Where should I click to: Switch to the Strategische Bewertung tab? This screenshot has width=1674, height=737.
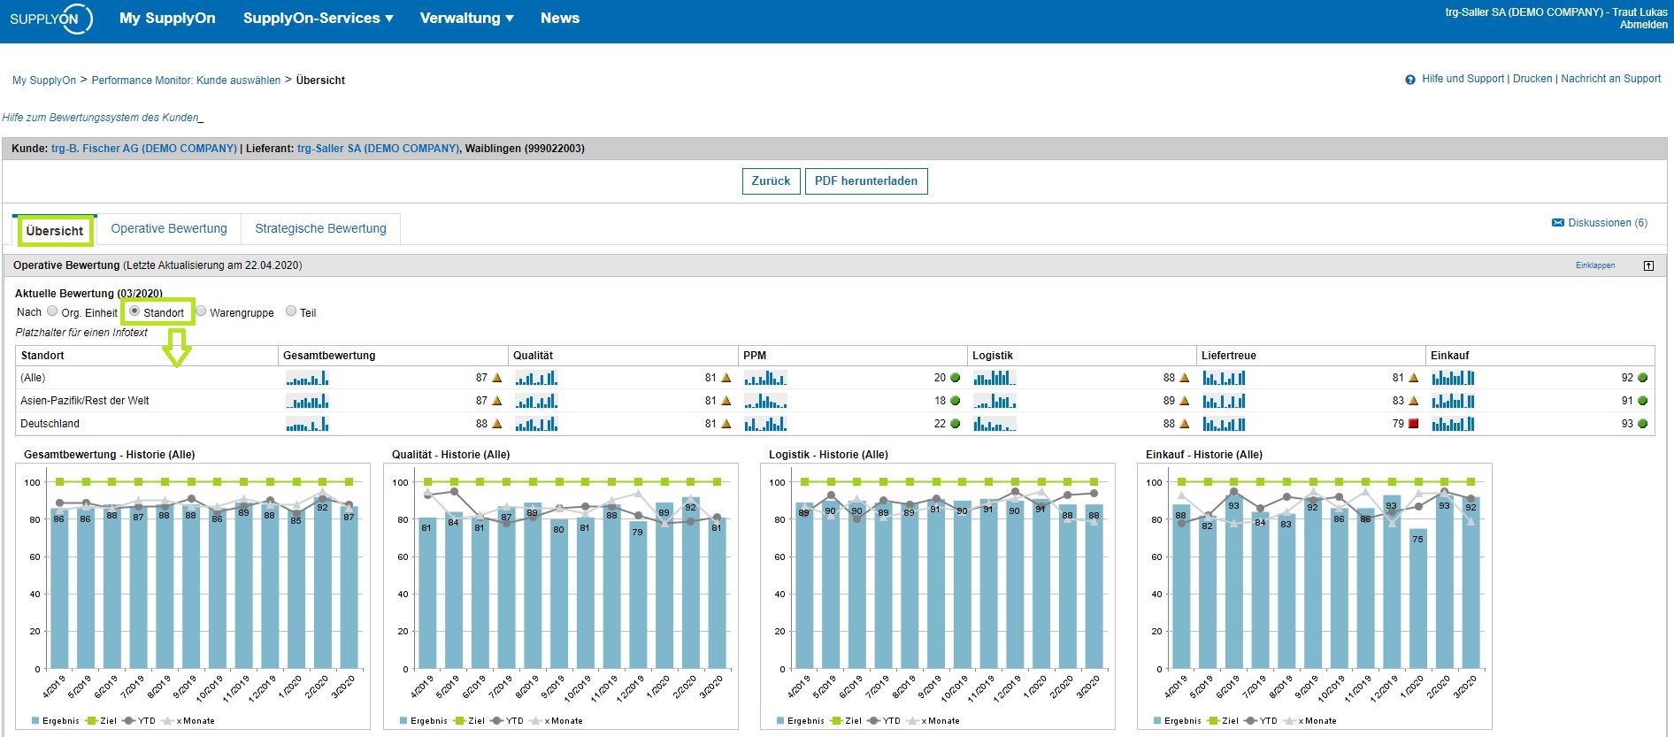tap(320, 228)
